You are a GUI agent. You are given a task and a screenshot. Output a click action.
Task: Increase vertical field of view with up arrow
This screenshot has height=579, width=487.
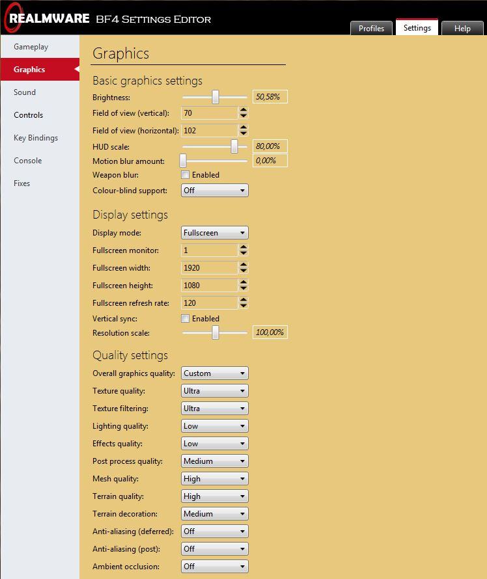click(x=243, y=110)
